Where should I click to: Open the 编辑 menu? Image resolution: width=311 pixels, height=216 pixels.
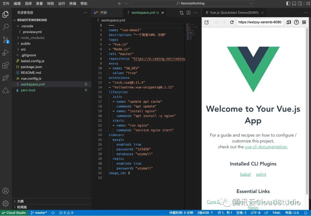(17, 3)
